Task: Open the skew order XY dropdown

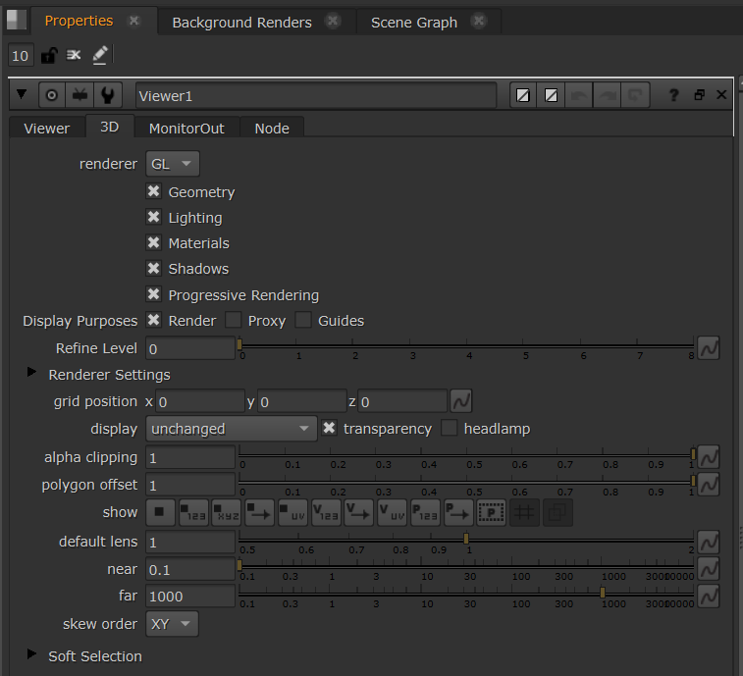Action: click(173, 623)
